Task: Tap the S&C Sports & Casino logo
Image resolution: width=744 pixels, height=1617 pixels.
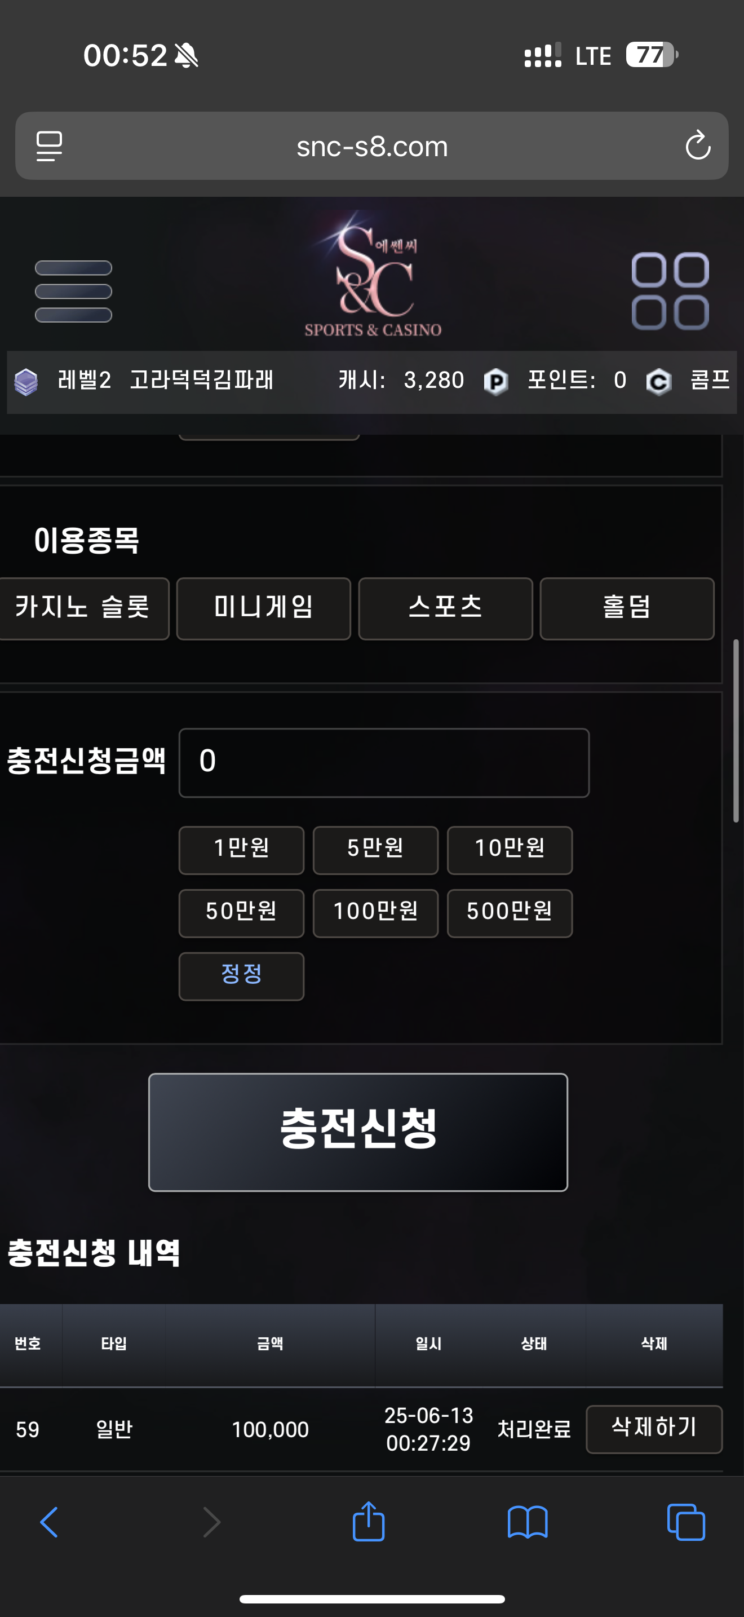Action: pyautogui.click(x=373, y=275)
